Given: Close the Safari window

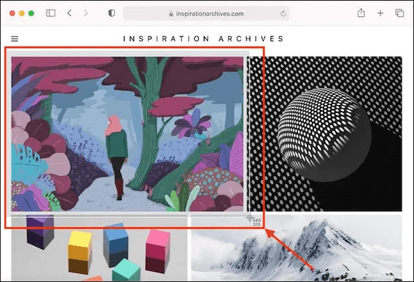Looking at the screenshot, I should 12,13.
